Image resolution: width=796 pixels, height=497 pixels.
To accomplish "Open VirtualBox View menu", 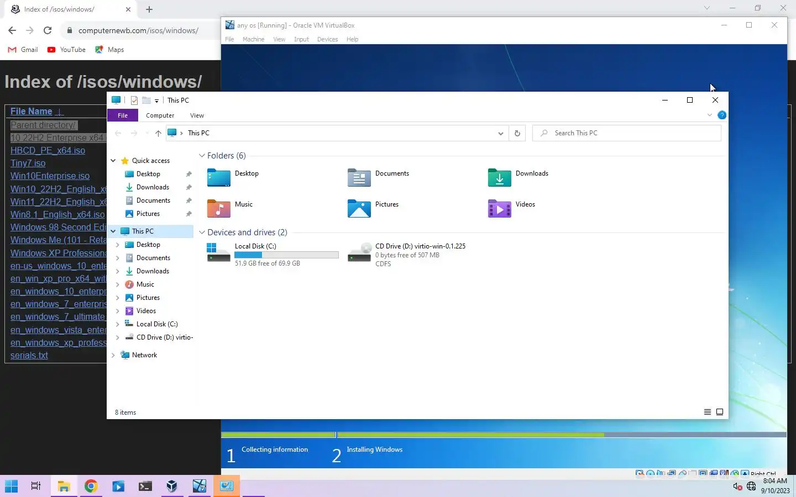I will coord(279,39).
